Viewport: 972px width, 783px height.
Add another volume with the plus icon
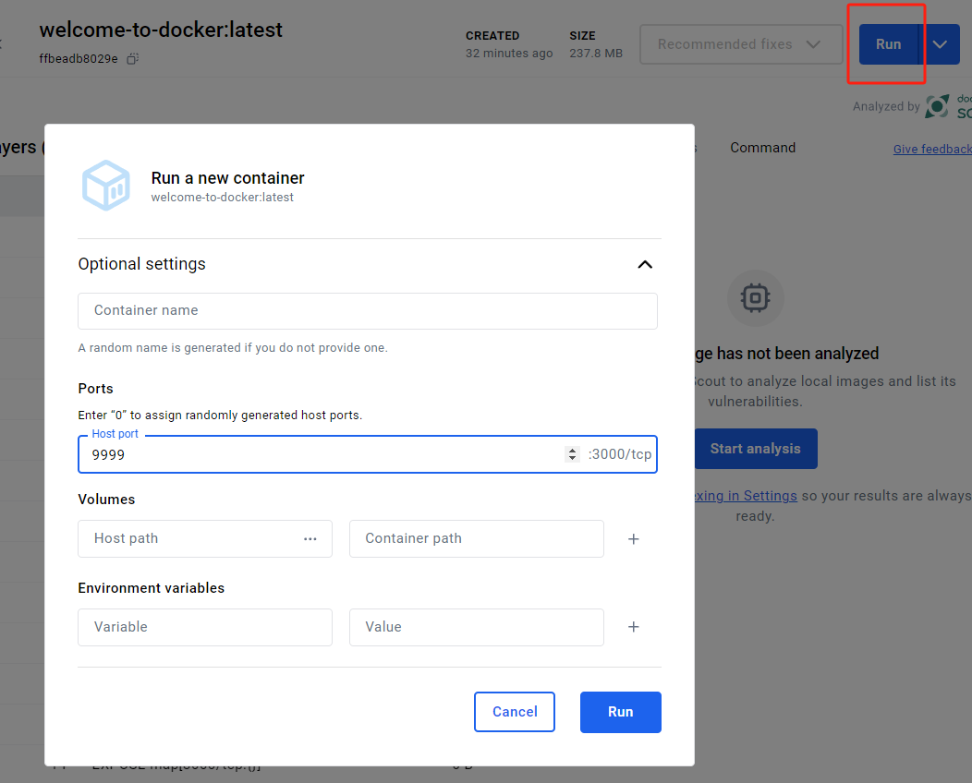point(634,539)
